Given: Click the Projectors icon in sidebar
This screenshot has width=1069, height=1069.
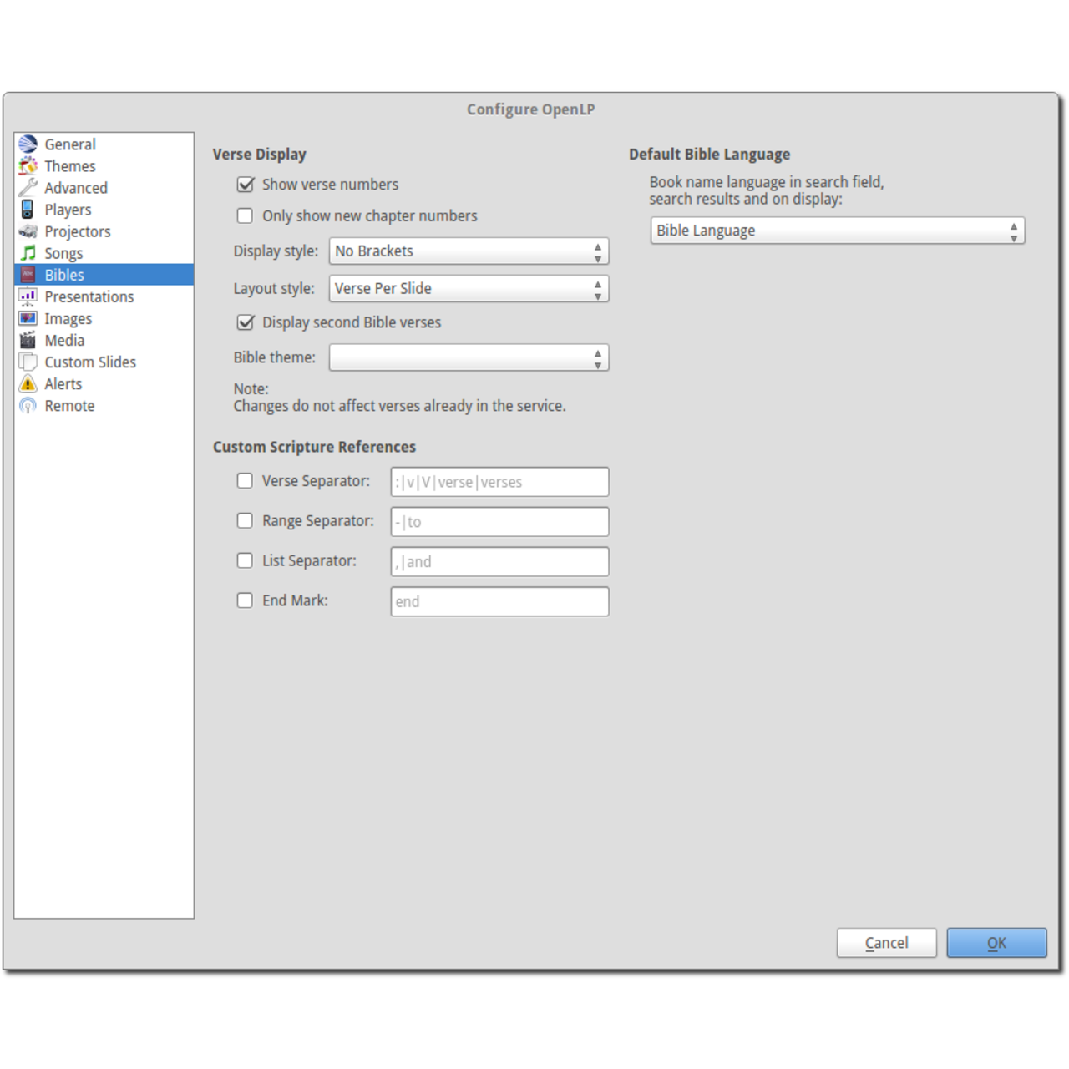Looking at the screenshot, I should coord(28,231).
